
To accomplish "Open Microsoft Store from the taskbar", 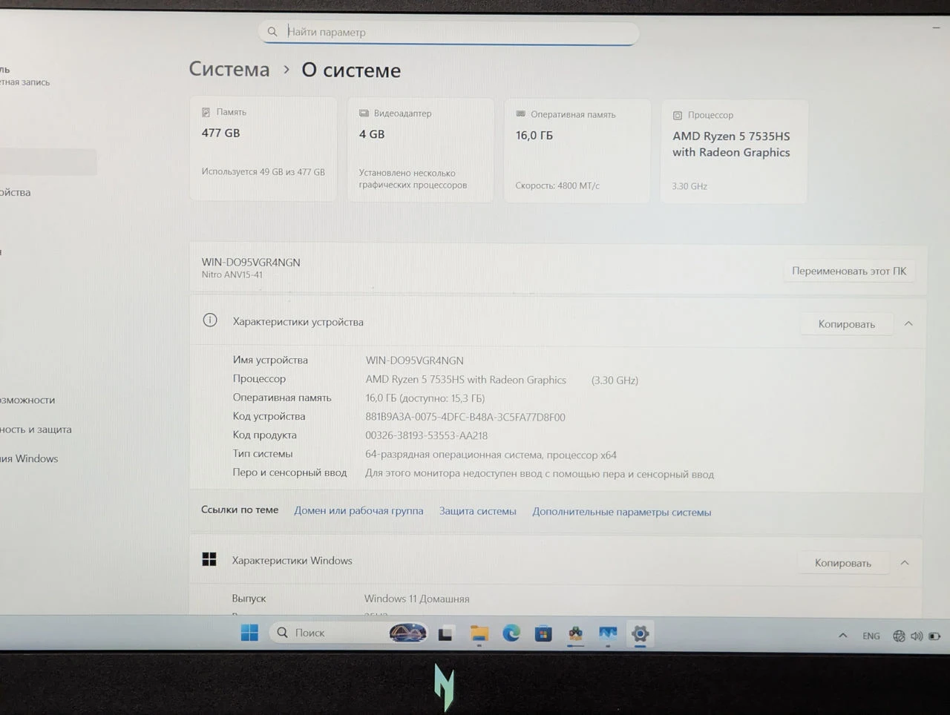I will [543, 634].
